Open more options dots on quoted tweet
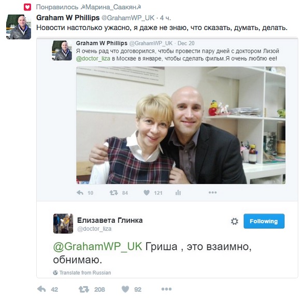This screenshot has width=304, height=298. [x=213, y=192]
